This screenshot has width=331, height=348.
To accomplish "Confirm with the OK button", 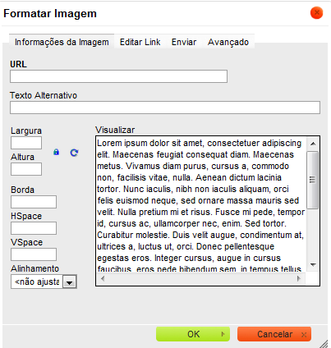I will [x=193, y=334].
